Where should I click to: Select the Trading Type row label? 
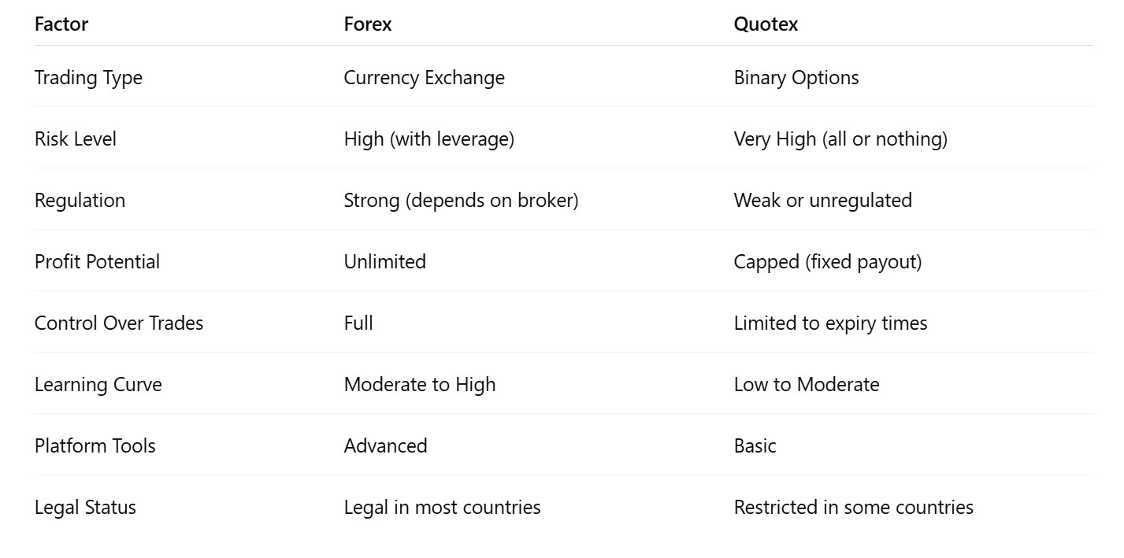coord(88,78)
